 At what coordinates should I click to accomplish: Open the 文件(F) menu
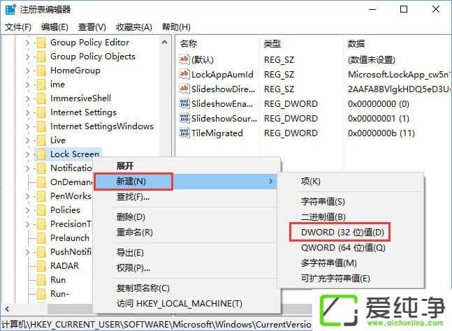click(x=18, y=27)
